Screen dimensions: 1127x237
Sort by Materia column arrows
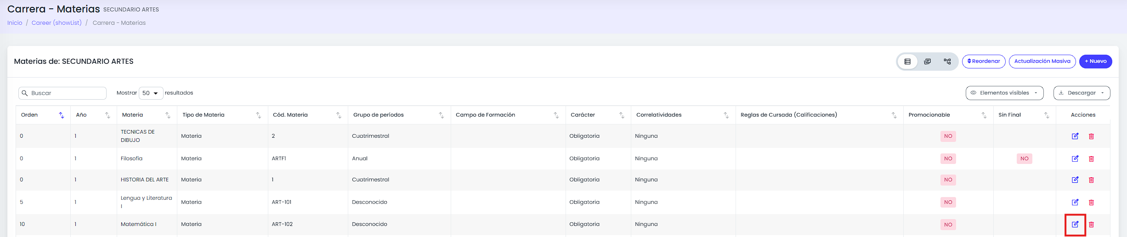[x=168, y=115]
